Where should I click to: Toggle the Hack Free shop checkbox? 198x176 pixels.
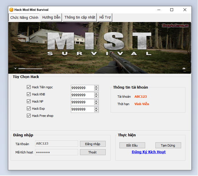pyautogui.click(x=29, y=116)
